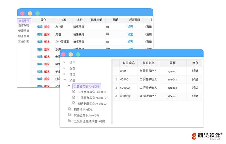Click the file icon beside 其他业务收入-6051

70,115
